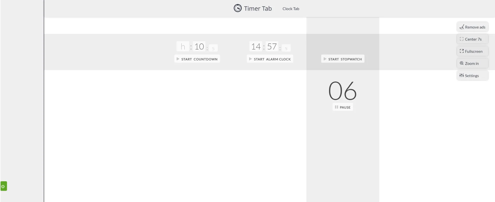The image size is (495, 202).
Task: Click the Timer Tab clock logo icon
Action: click(x=238, y=8)
